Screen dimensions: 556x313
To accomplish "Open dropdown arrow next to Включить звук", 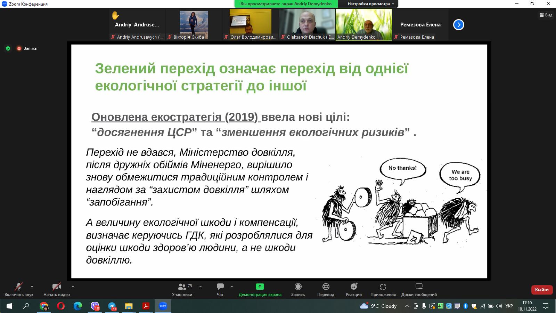I will pos(32,287).
